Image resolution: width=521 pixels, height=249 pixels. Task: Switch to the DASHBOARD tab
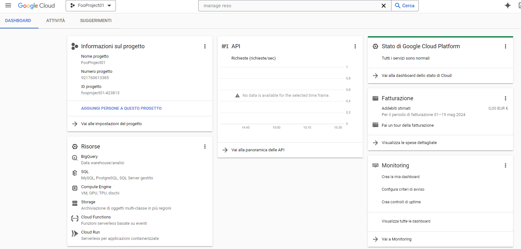coord(18,20)
